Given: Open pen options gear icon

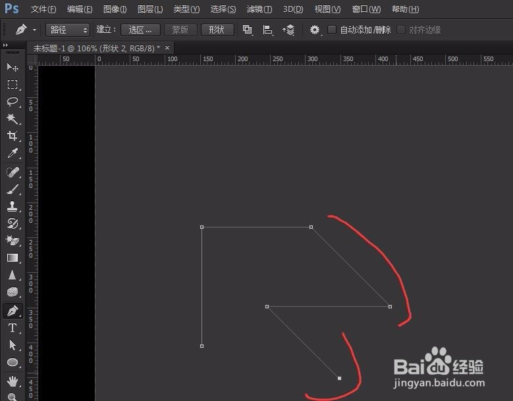Looking at the screenshot, I should (x=315, y=30).
